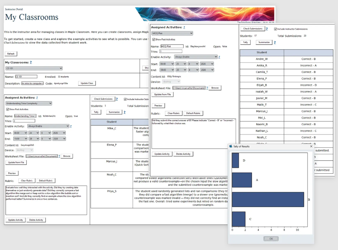Viewport: 338px width, 250px height.
Task: Click the classroom Name field CS 101
Action: (x=26, y=77)
